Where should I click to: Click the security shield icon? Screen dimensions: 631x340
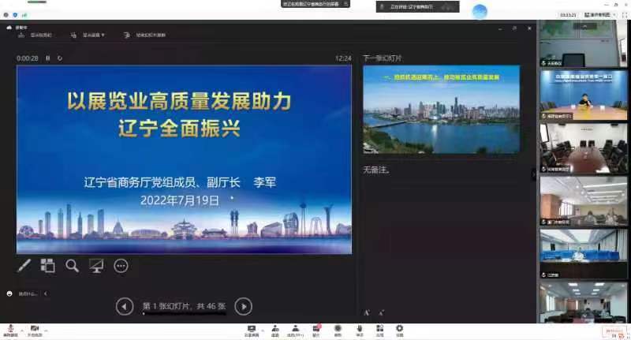pos(15,15)
